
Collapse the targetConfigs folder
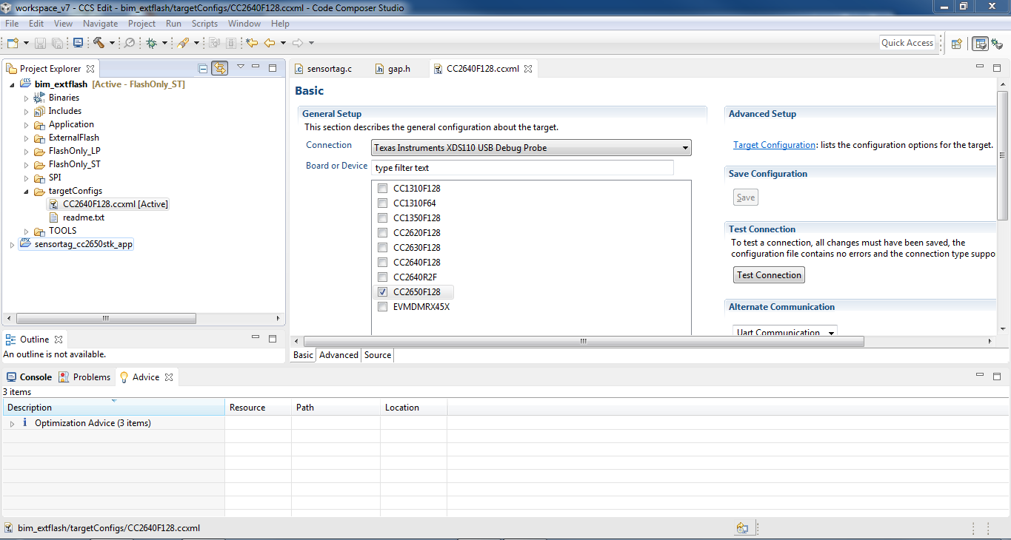click(x=26, y=191)
